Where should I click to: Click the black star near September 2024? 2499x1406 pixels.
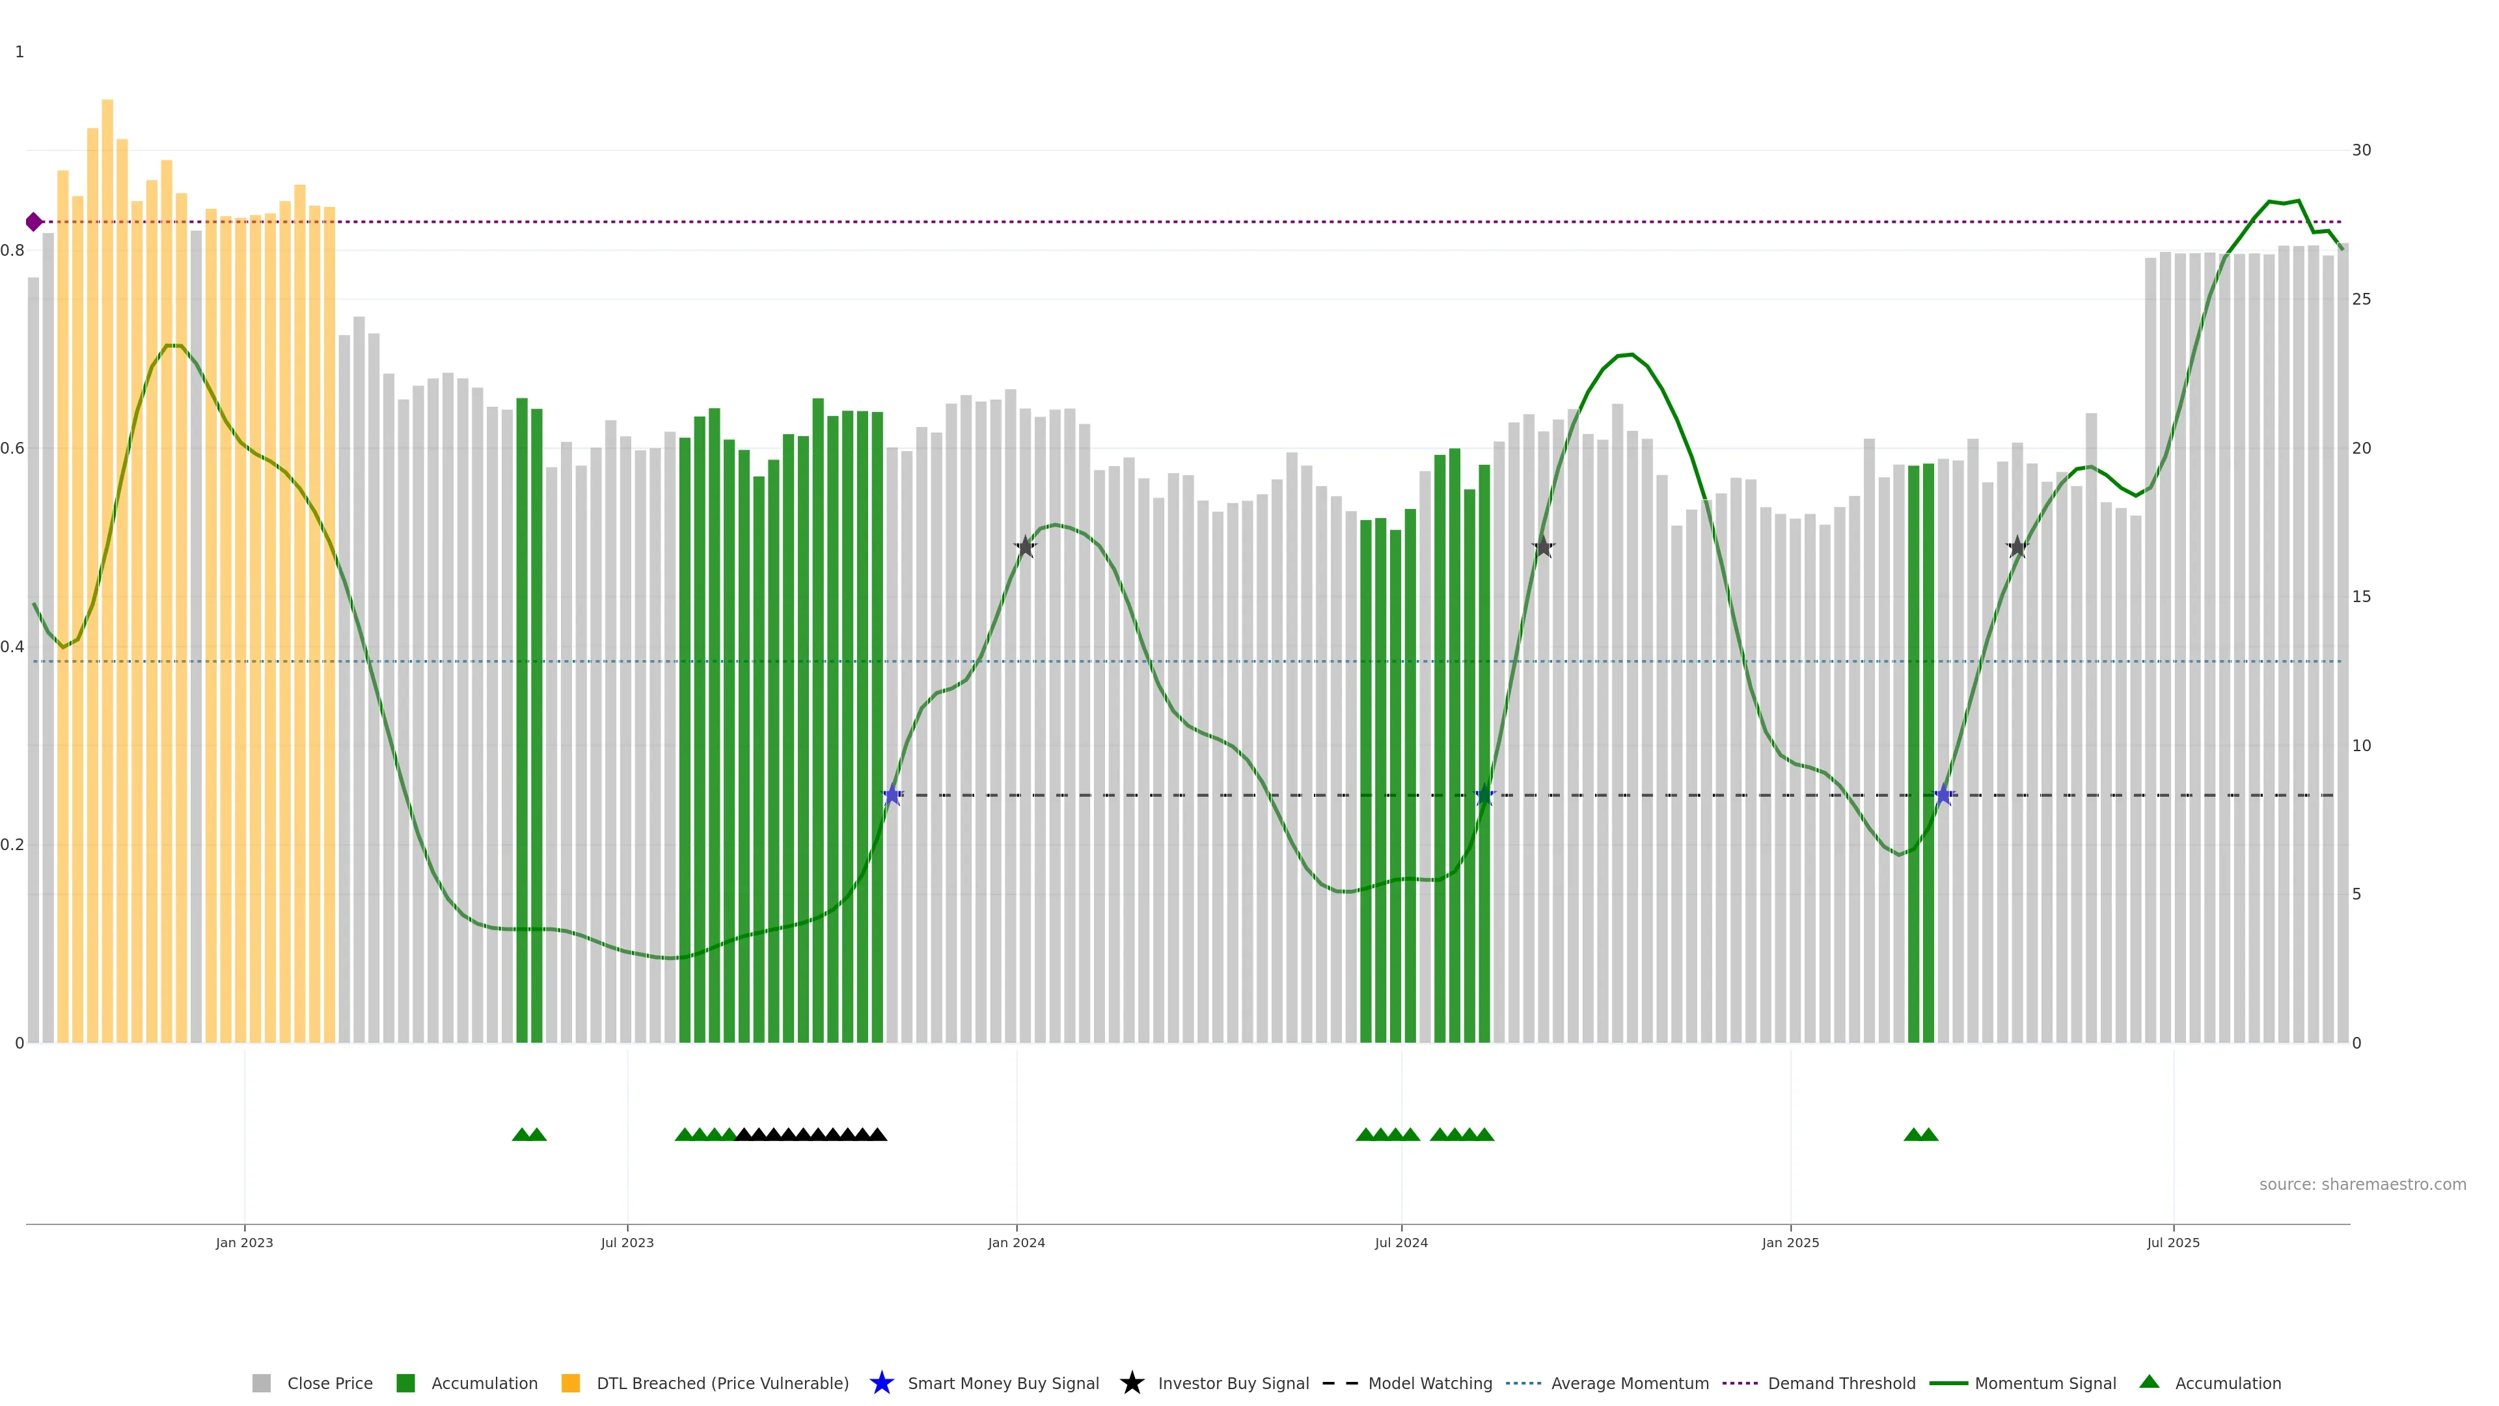click(x=1544, y=547)
